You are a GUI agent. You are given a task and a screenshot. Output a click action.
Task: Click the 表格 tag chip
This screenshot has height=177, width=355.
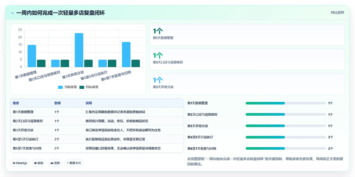(39, 163)
